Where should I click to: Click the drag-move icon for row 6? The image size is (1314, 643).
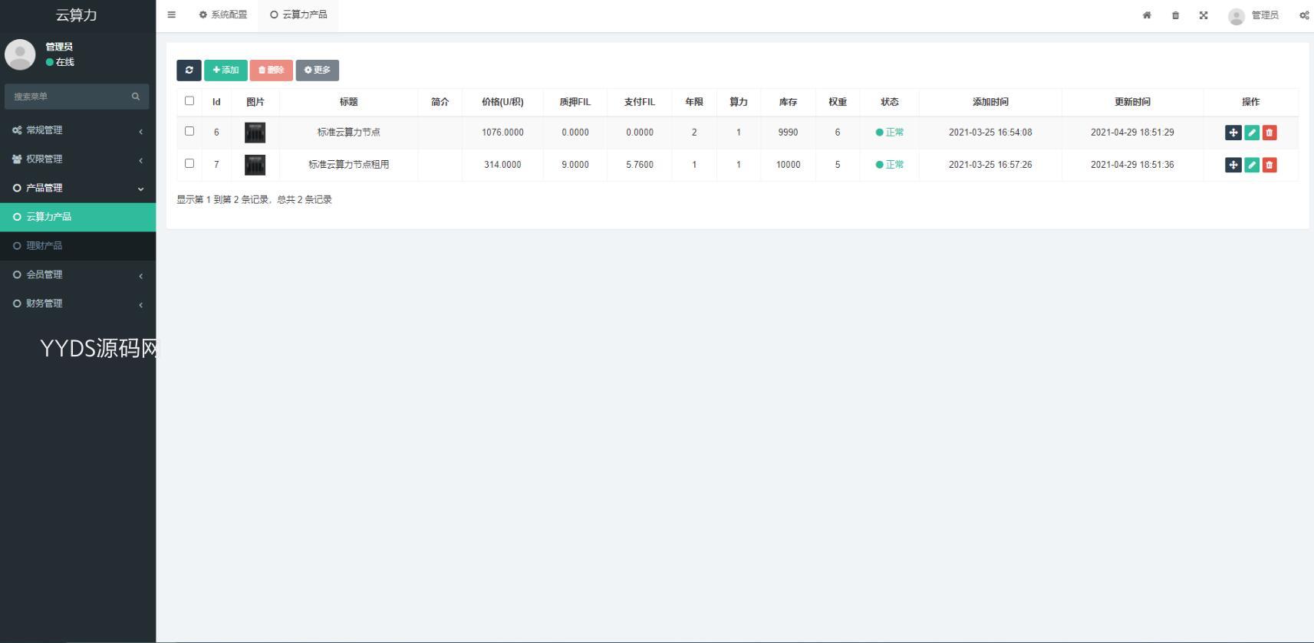point(1233,133)
